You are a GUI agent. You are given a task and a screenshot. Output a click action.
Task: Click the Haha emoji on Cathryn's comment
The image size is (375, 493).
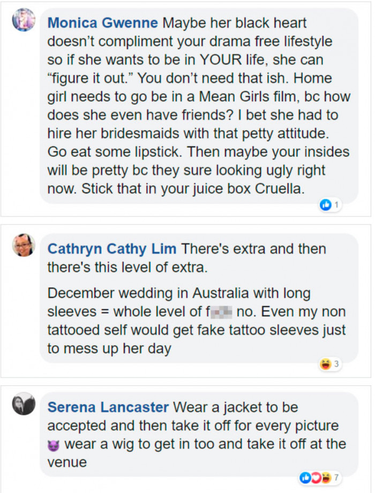(x=325, y=364)
